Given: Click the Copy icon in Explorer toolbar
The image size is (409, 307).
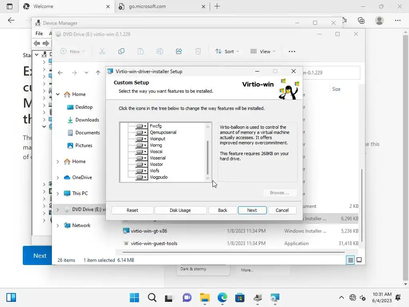Looking at the screenshot, I should (121, 52).
